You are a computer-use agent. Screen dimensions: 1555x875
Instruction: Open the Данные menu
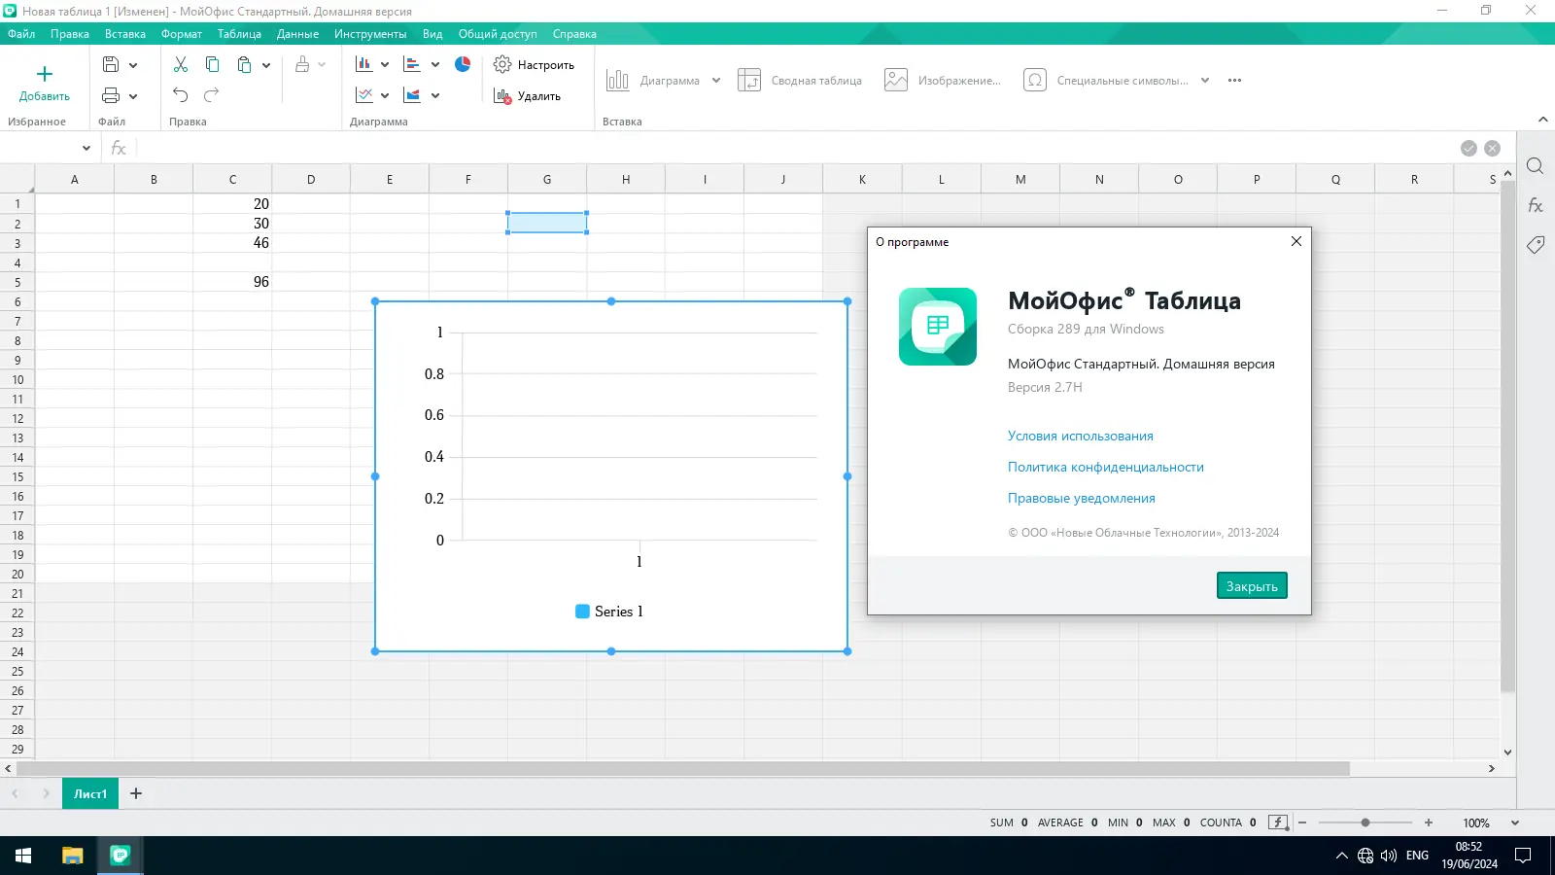(297, 34)
